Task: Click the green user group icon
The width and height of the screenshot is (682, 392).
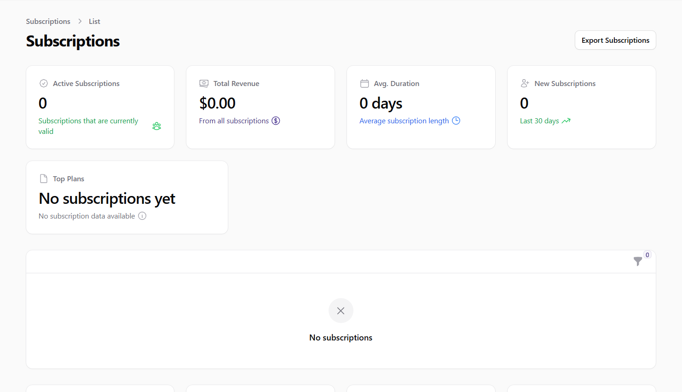Action: pos(156,126)
